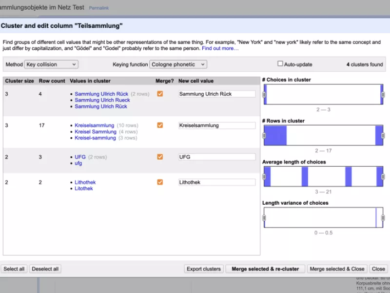The width and height of the screenshot is (390, 293).
Task: Disable merging for the UFG cluster
Action: 160,157
